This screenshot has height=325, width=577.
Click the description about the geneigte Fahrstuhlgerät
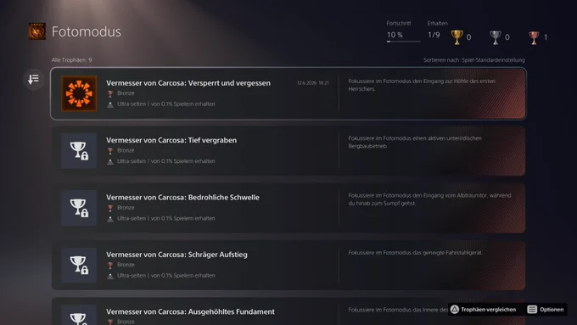pos(416,253)
